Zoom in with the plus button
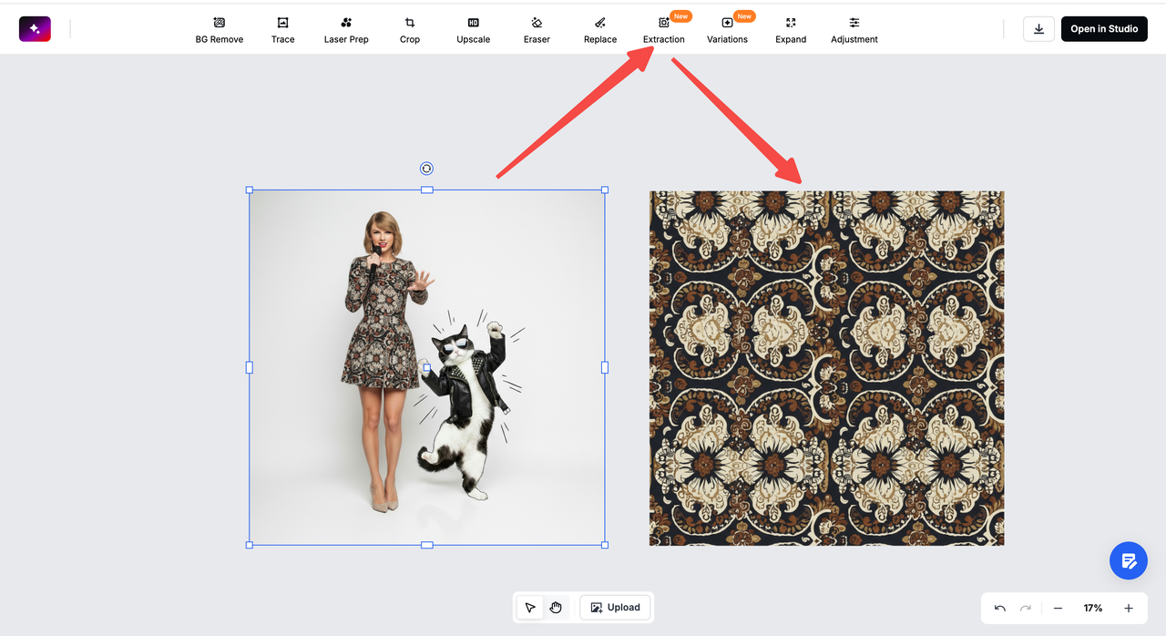The image size is (1166, 636). [1129, 608]
